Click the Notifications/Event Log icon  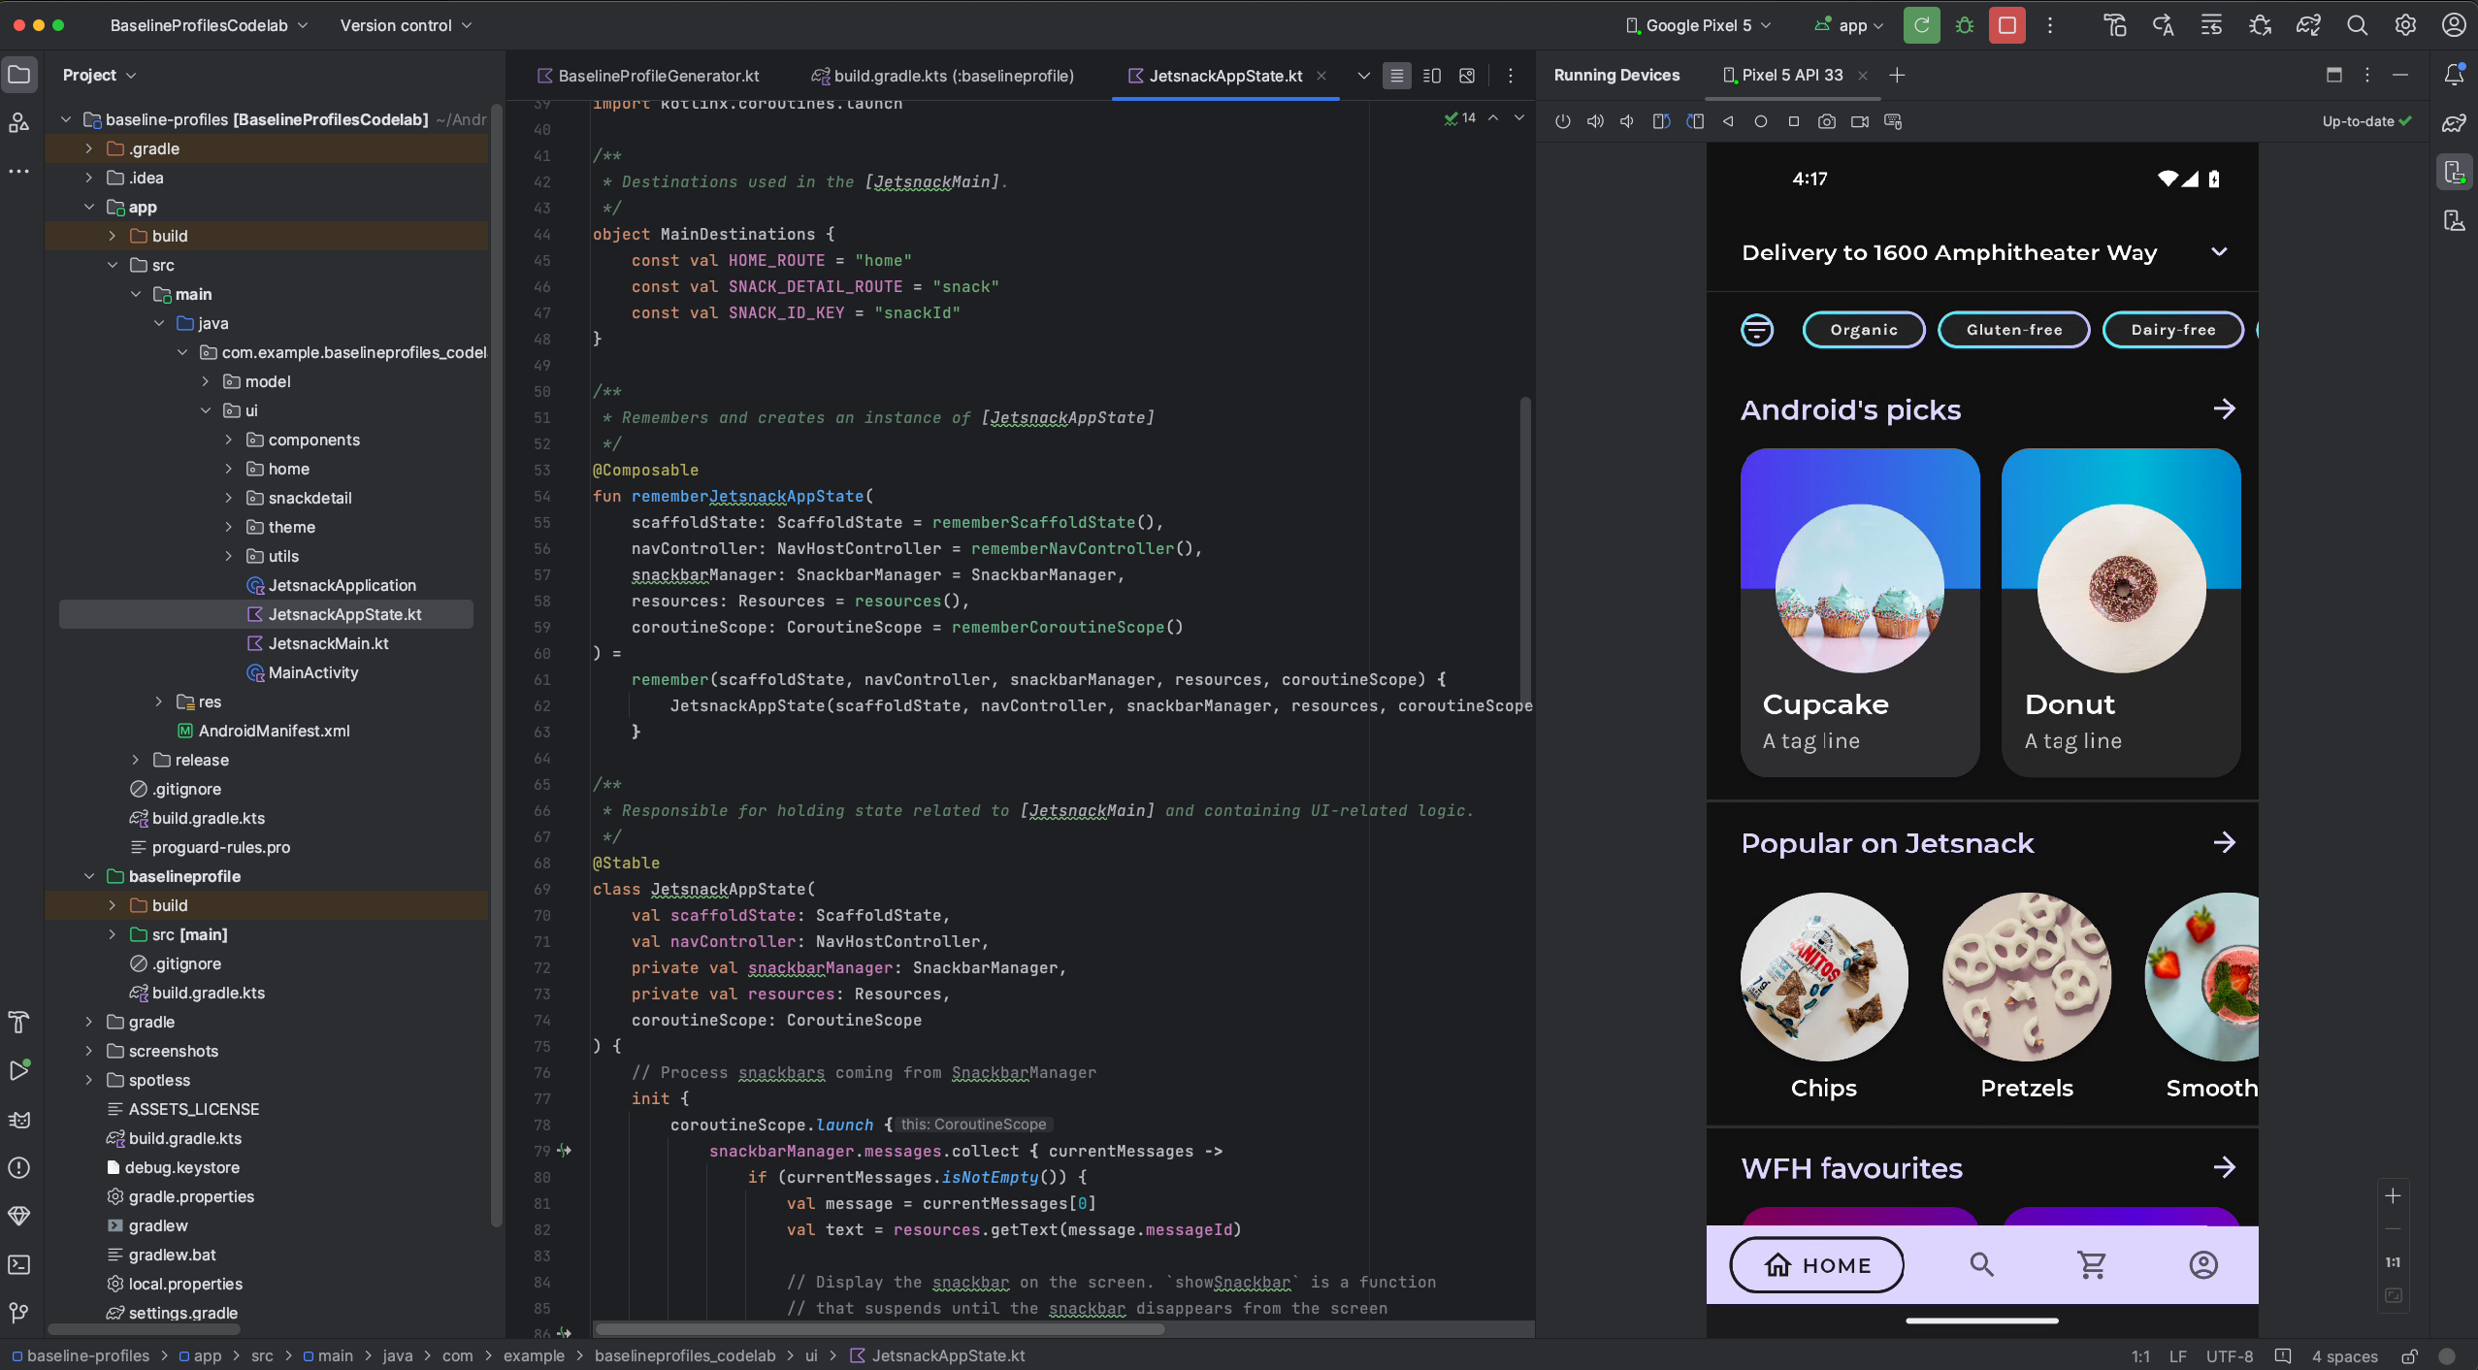pyautogui.click(x=2453, y=75)
